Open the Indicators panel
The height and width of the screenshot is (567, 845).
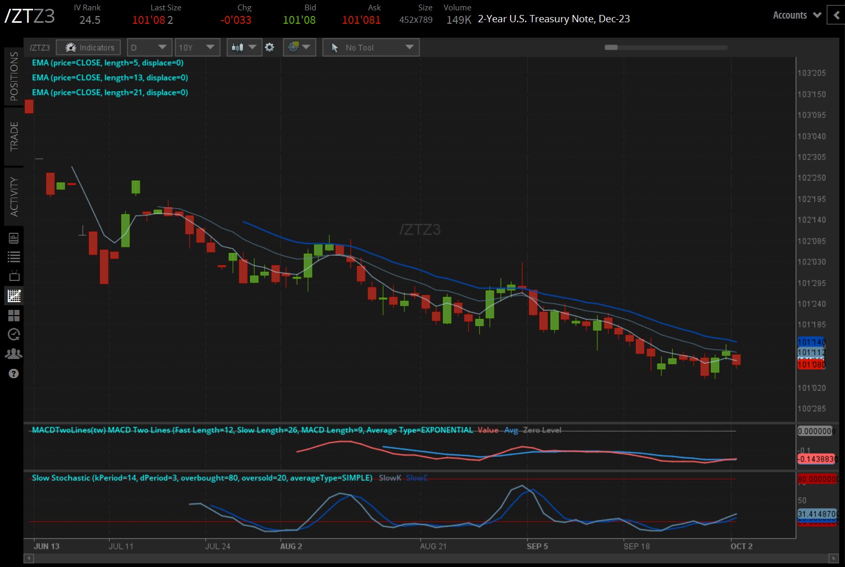[x=89, y=48]
